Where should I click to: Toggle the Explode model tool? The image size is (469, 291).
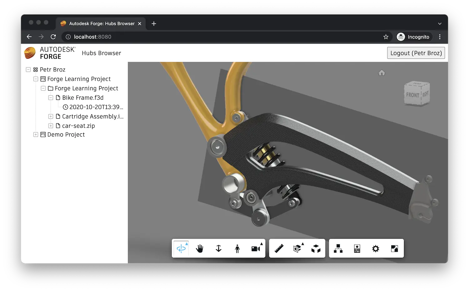(316, 249)
